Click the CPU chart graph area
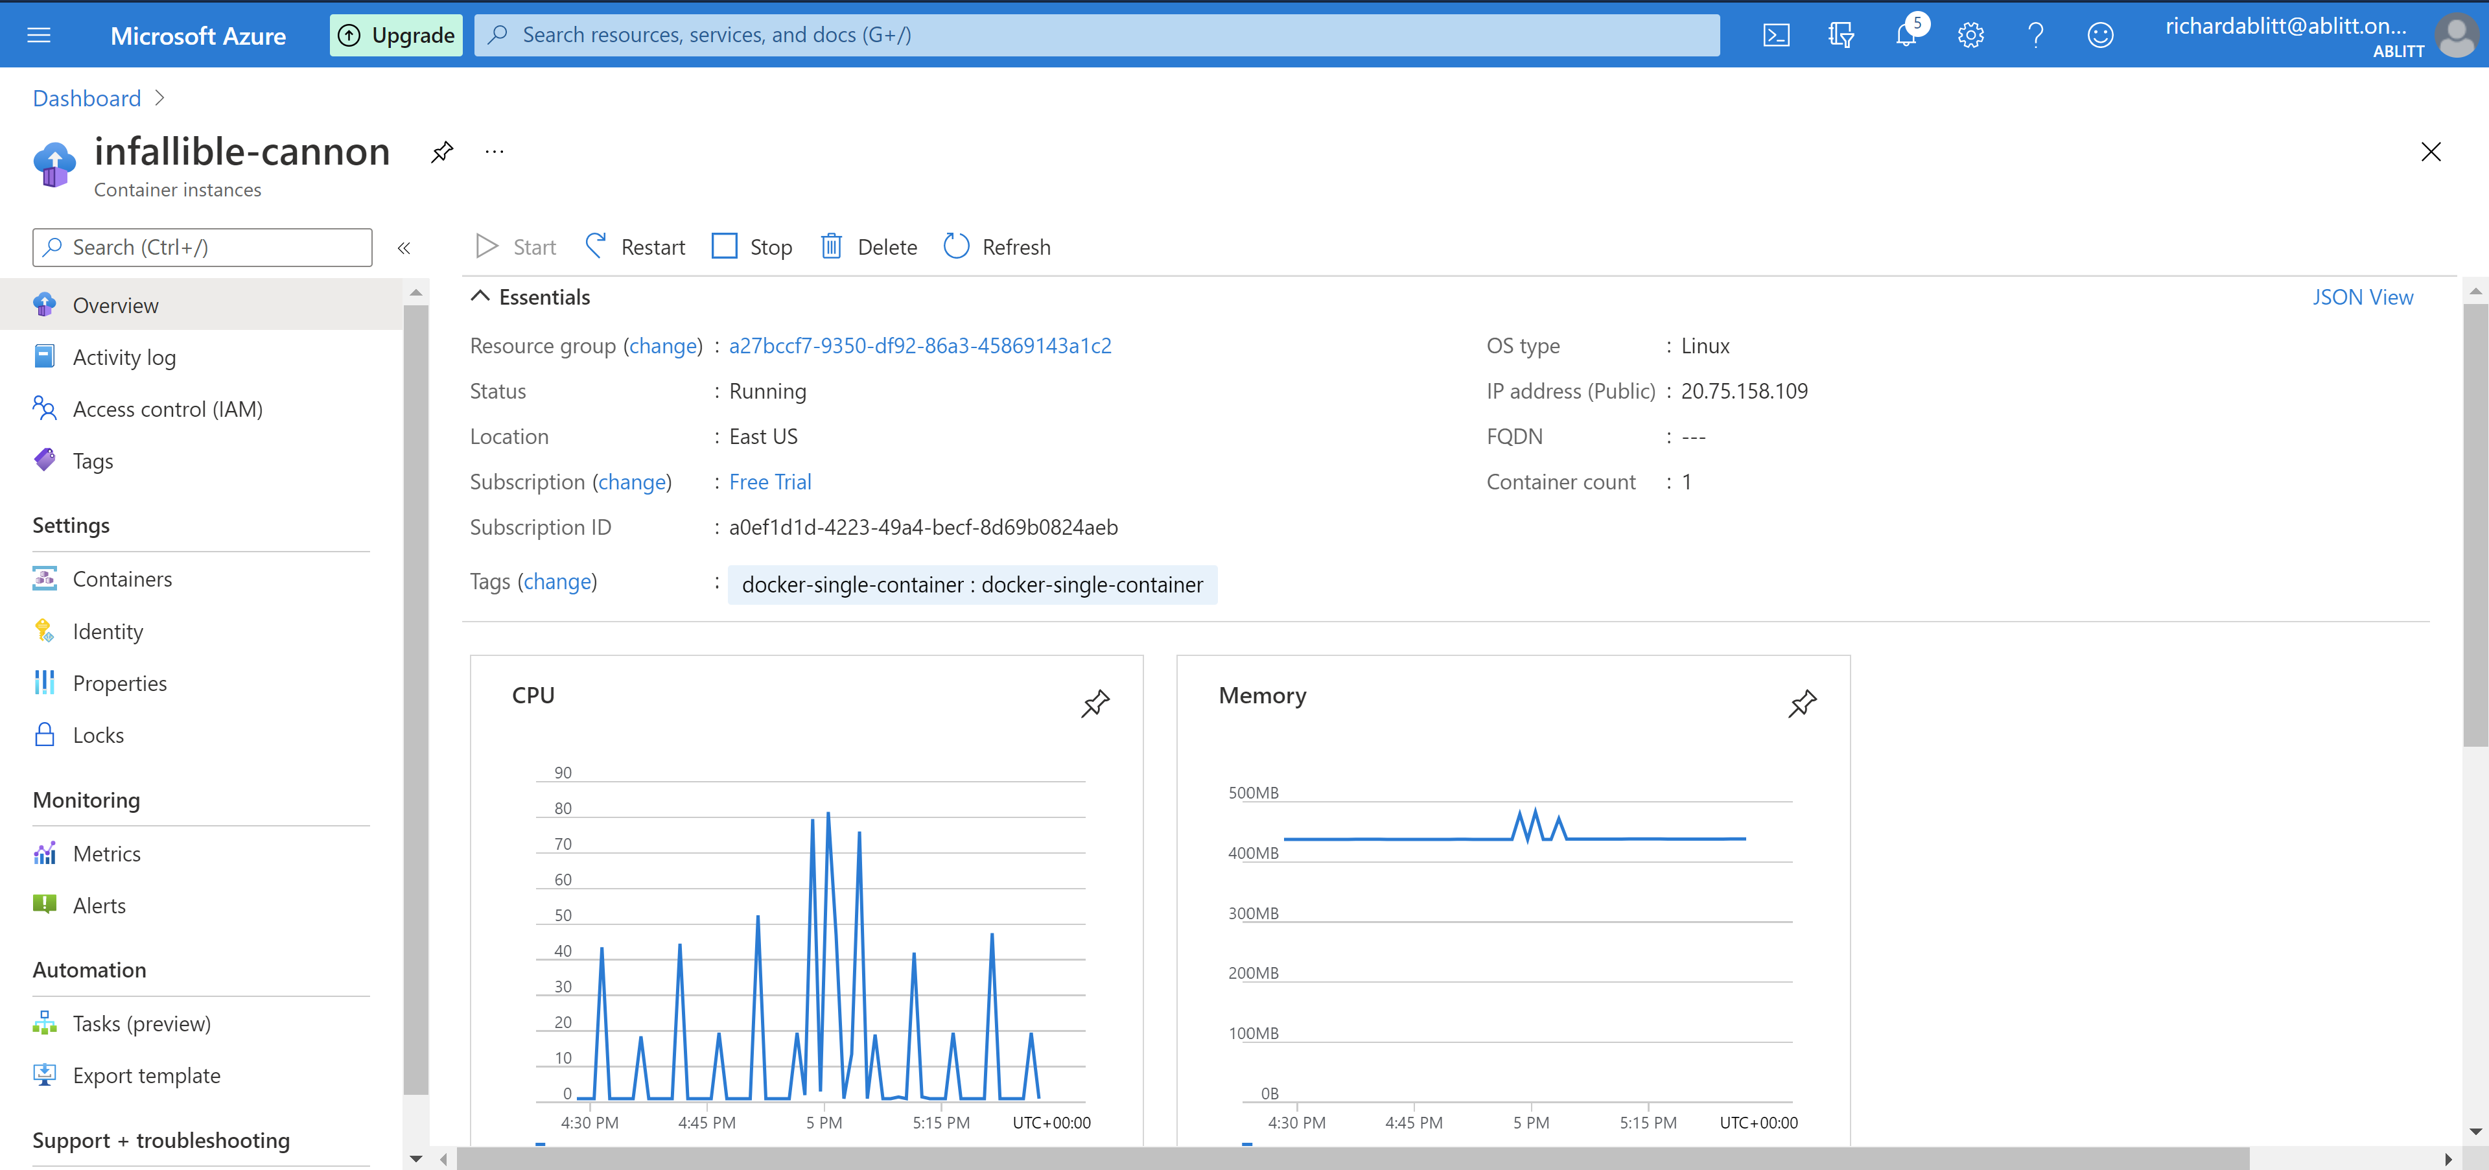2489x1170 pixels. tap(812, 942)
